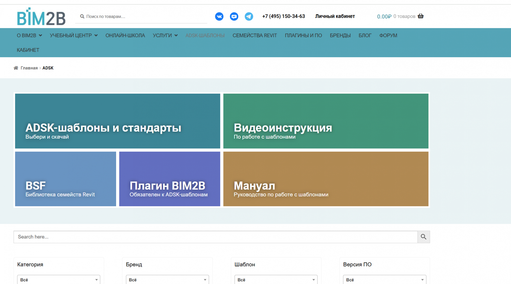This screenshot has height=284, width=511.
Task: Click the Главная breadcrumb link
Action: (29, 68)
